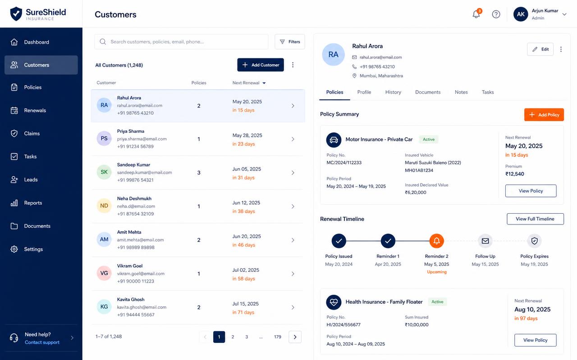This screenshot has height=360, width=577.
Task: Go to page 3 of the customer list
Action: [247, 337]
